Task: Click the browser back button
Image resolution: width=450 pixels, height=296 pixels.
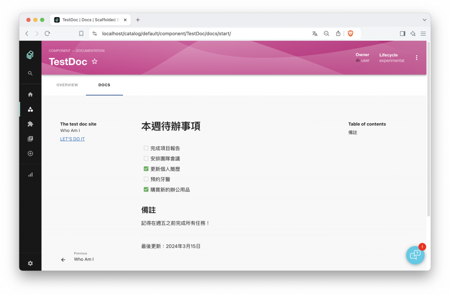Action: [27, 33]
